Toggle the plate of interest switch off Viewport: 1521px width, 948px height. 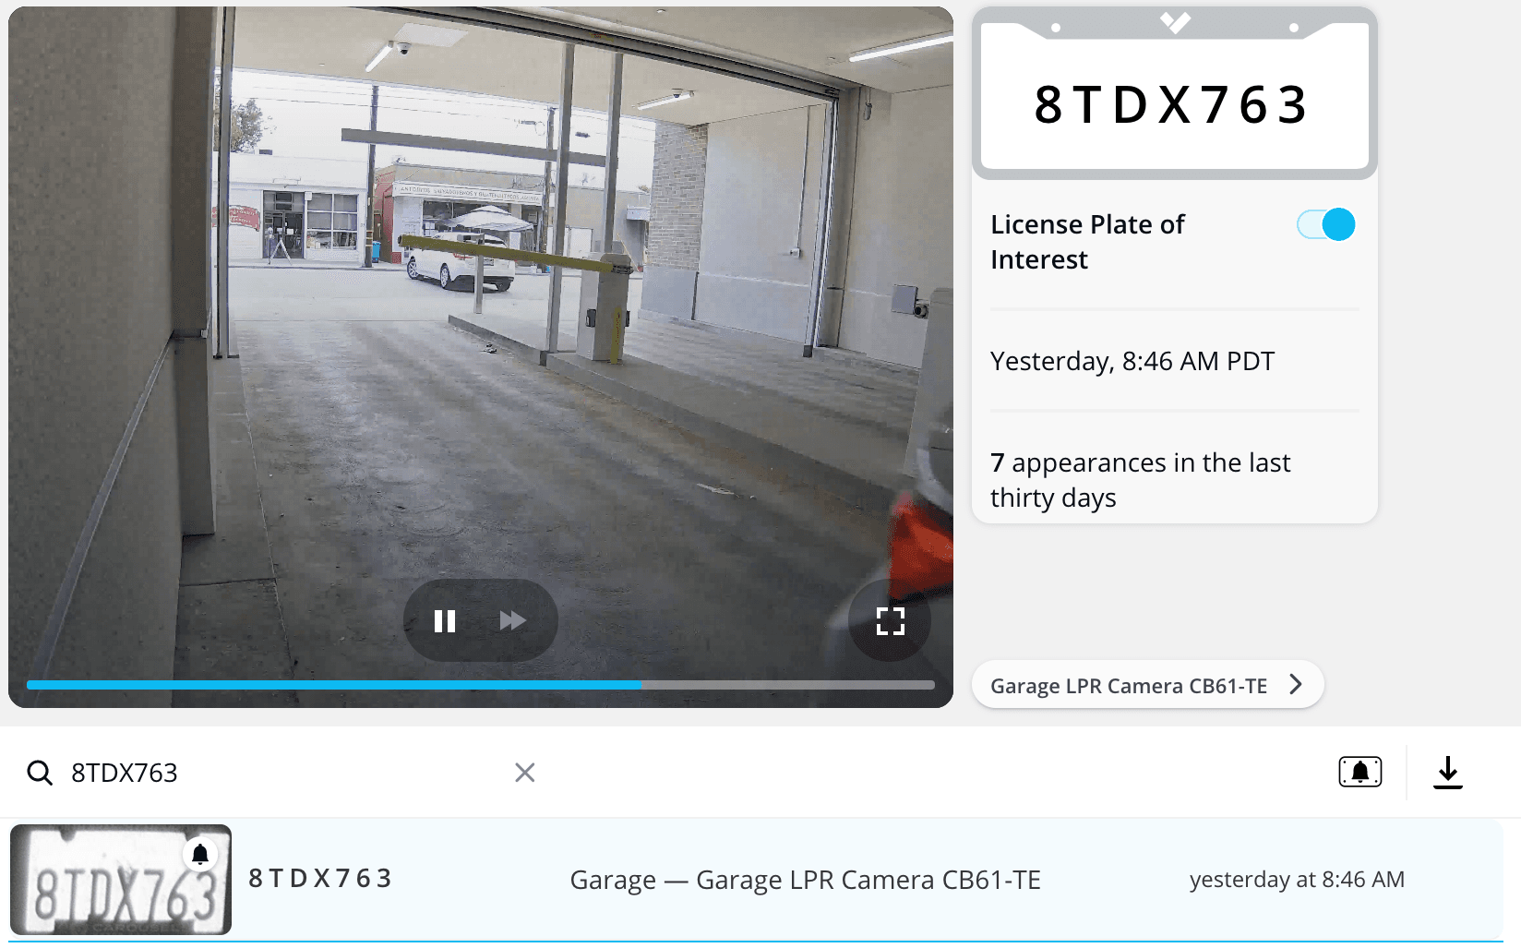click(x=1325, y=224)
